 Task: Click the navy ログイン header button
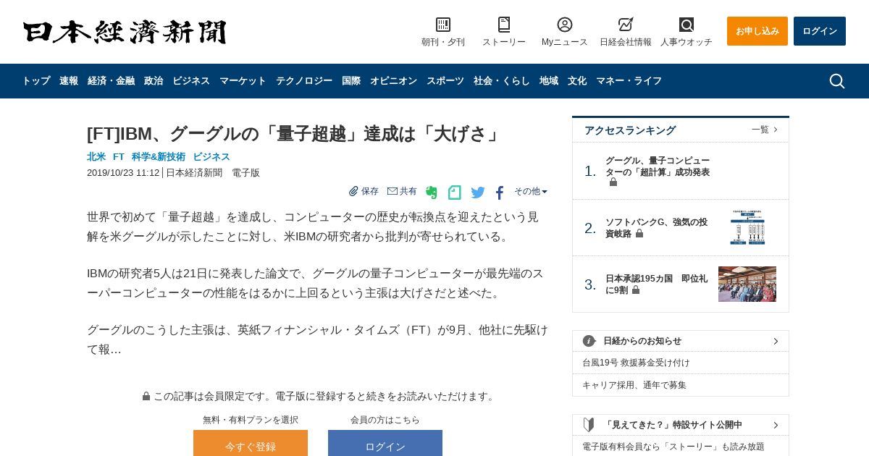[820, 31]
